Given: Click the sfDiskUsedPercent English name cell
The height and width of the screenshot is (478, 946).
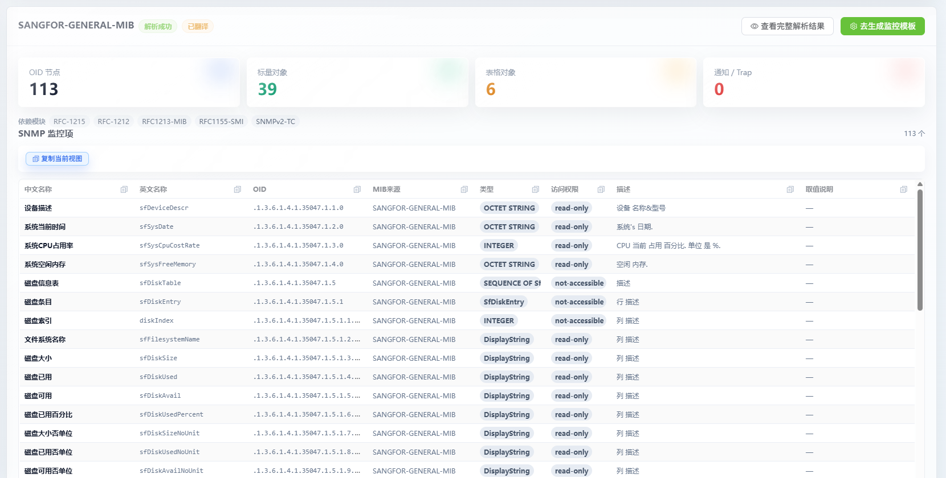Looking at the screenshot, I should pos(172,415).
